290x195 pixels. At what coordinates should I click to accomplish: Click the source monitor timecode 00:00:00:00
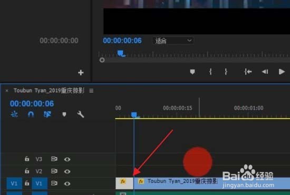pos(59,41)
